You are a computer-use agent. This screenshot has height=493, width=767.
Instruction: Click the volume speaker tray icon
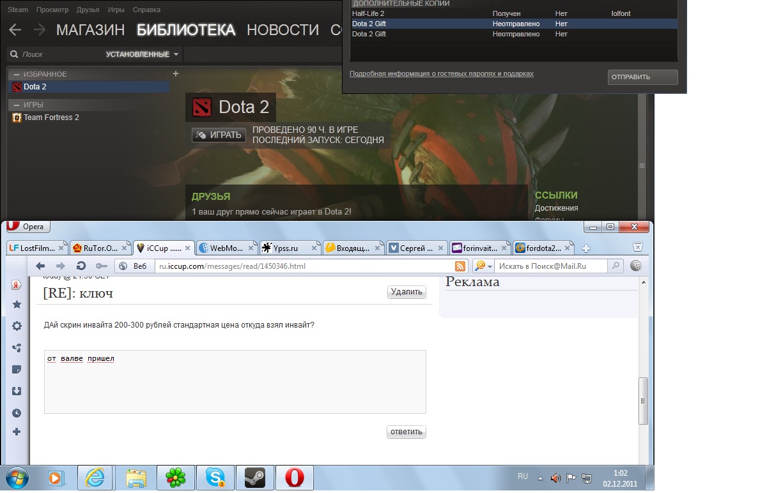(x=555, y=477)
